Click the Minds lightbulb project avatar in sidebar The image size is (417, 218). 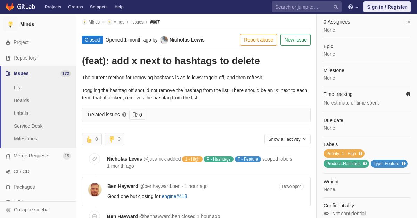pos(10,24)
